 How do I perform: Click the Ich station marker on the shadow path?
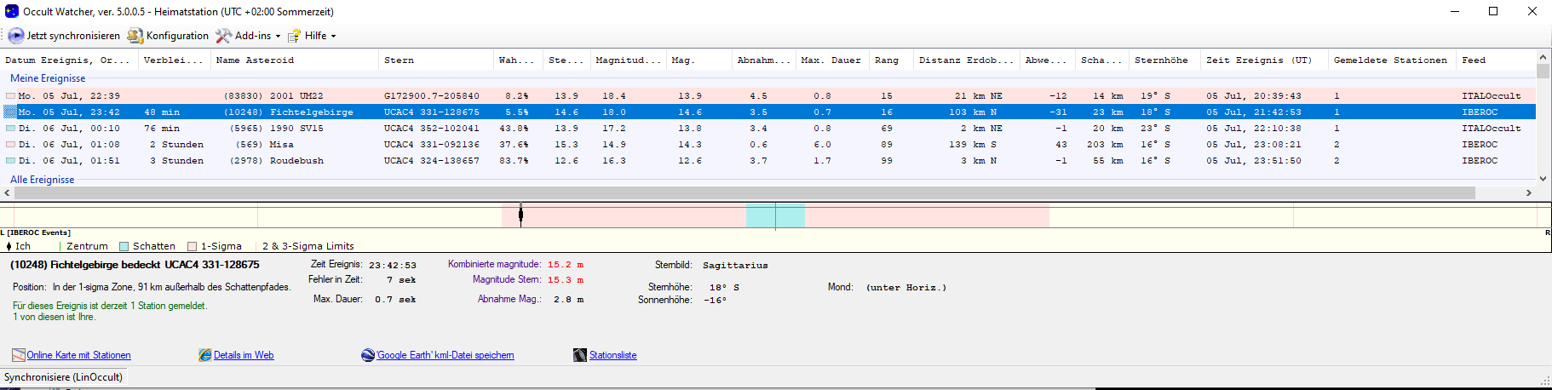520,215
